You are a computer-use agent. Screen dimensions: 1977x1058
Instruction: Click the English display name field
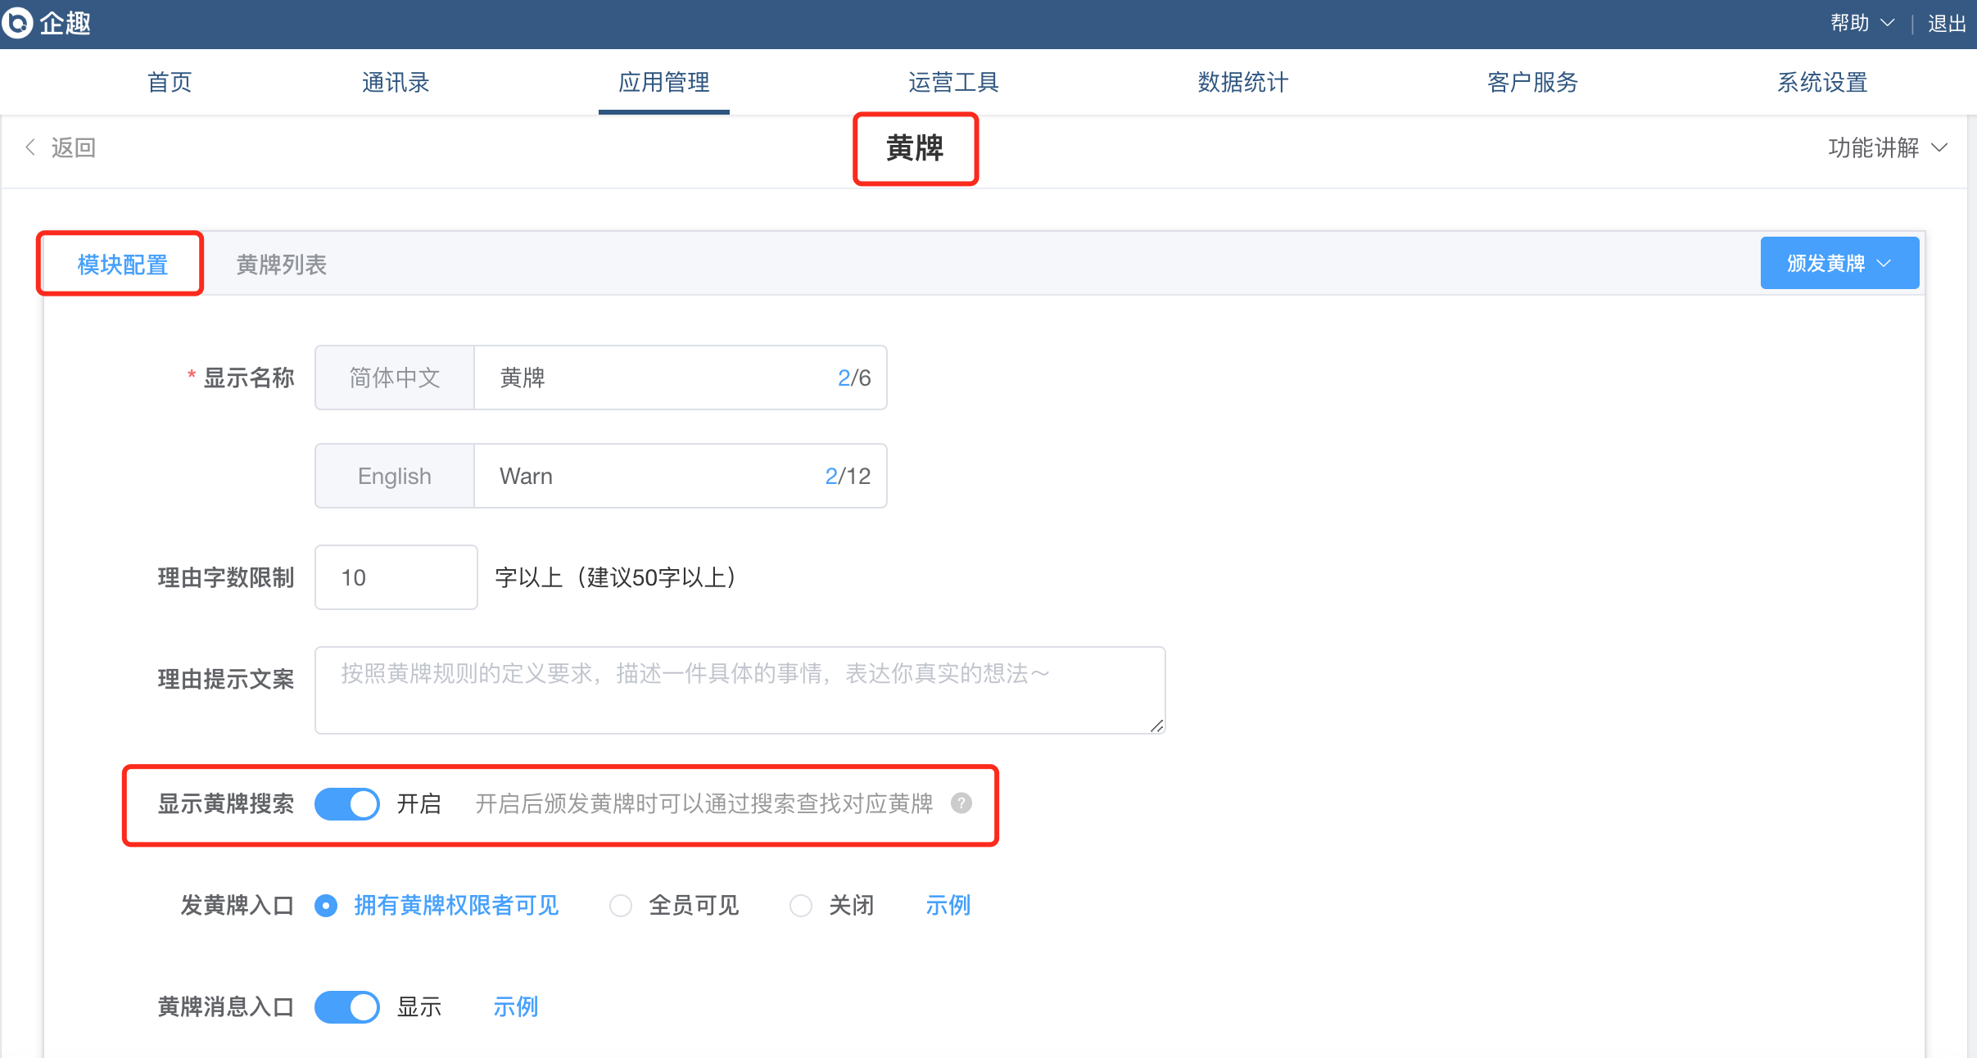point(655,477)
